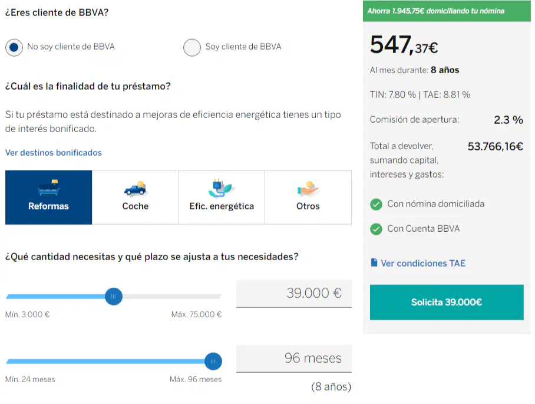Image resolution: width=535 pixels, height=404 pixels.
Task: Choose the Coche loan purpose tab
Action: click(136, 198)
